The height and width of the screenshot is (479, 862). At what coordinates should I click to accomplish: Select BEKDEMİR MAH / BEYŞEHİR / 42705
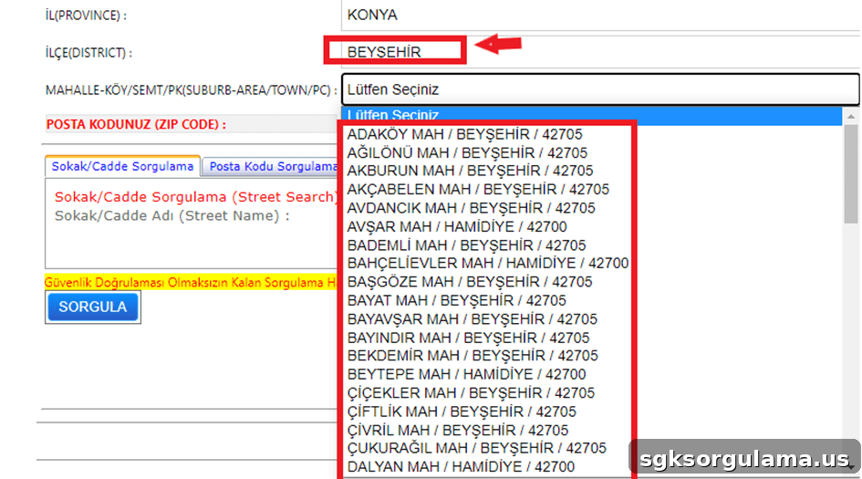pos(591,356)
